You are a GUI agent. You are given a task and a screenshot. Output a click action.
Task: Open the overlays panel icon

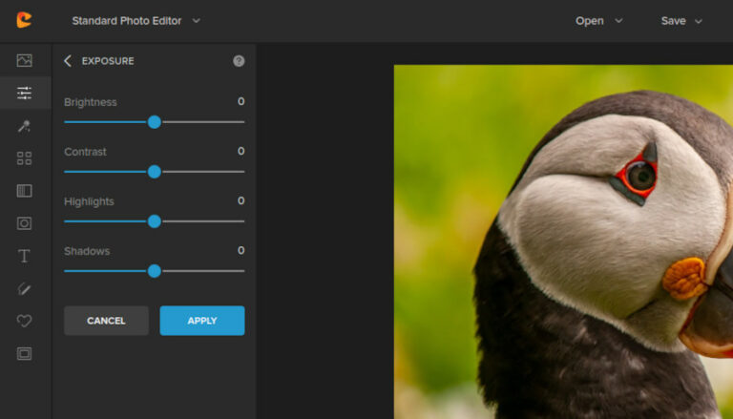[24, 191]
